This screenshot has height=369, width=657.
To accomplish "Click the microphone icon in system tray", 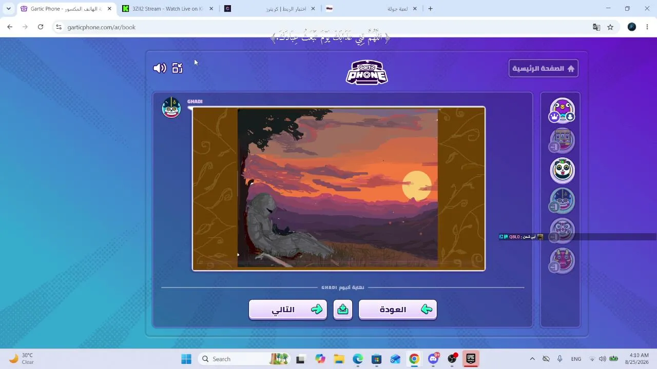I will [x=560, y=359].
